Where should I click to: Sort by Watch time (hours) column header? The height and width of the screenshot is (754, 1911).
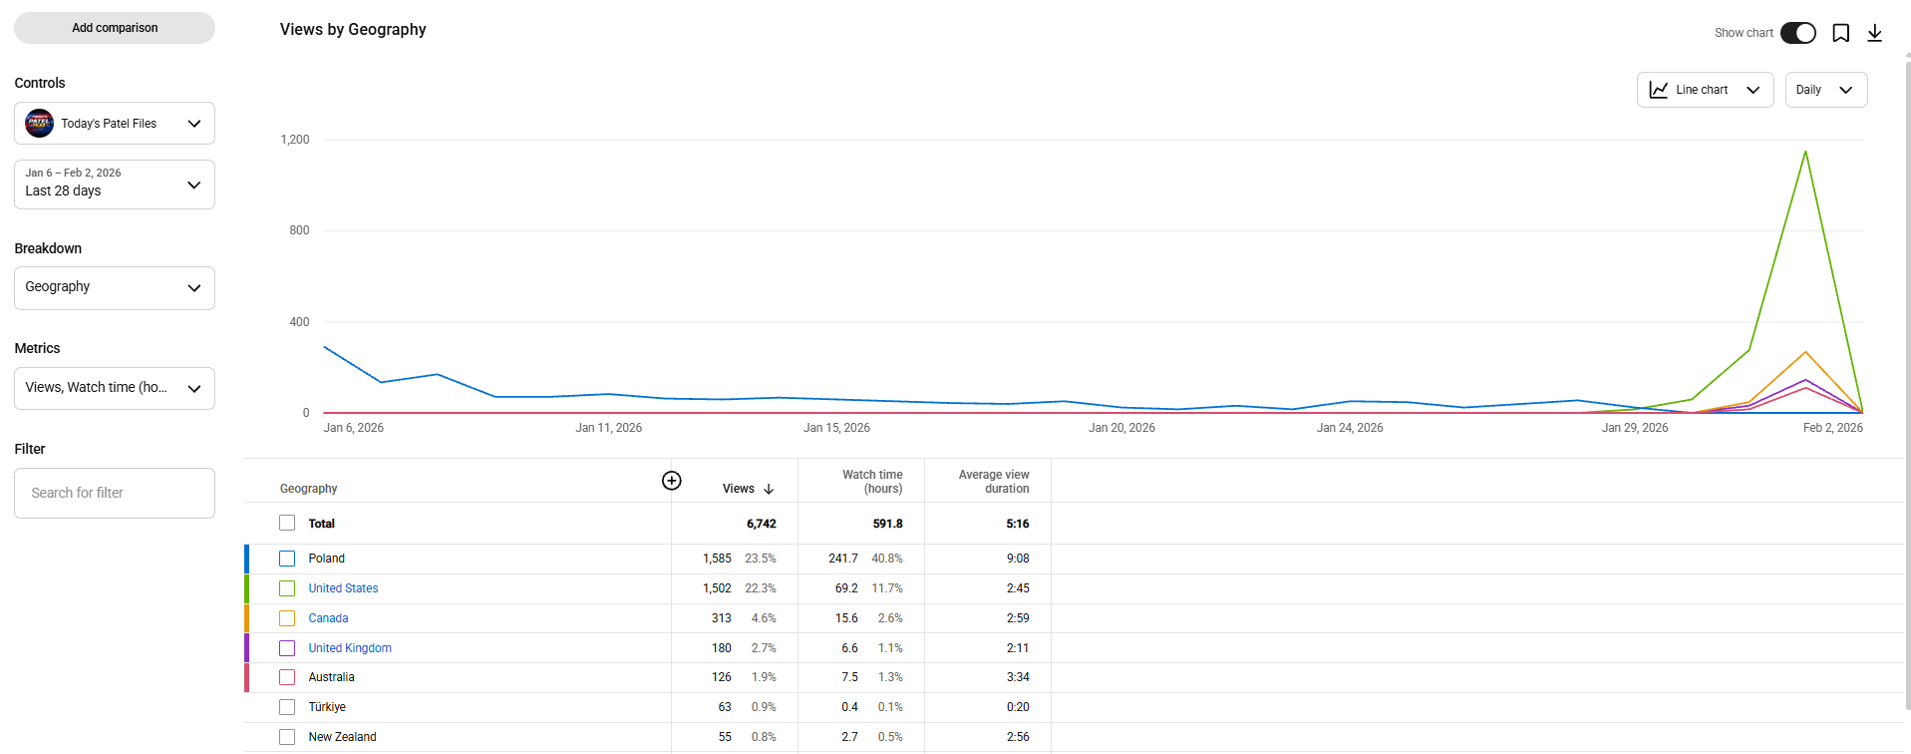pyautogui.click(x=872, y=482)
